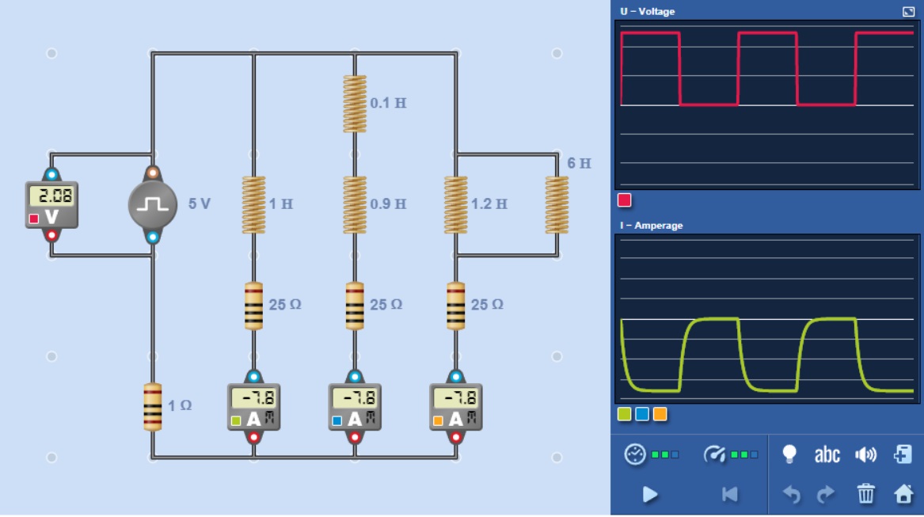
Task: Select the voltmeter reading 2.08
Action: [51, 205]
